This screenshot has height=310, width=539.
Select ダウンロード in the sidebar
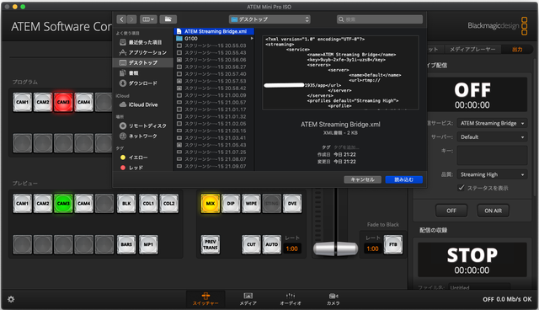tap(142, 83)
